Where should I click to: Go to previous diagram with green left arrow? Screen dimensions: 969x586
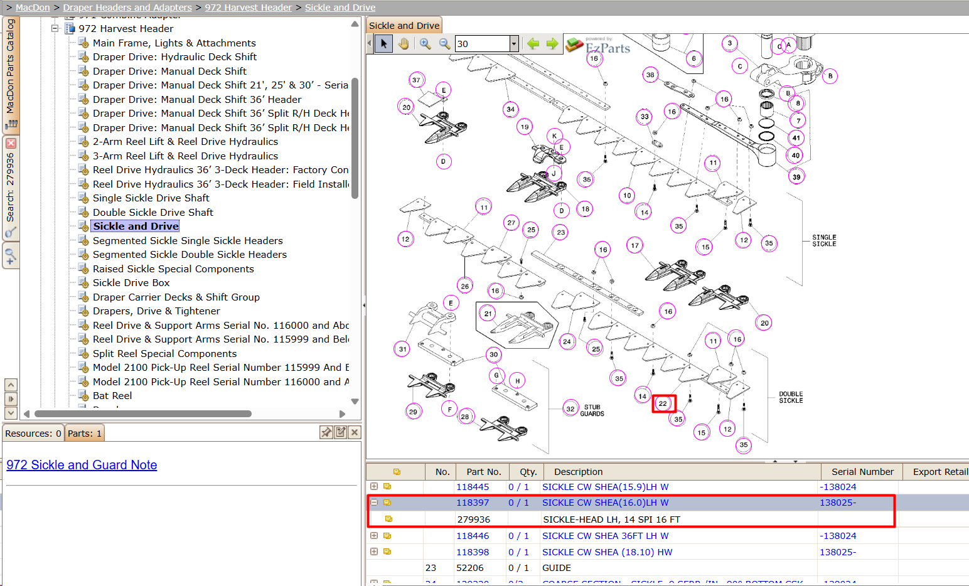[x=533, y=43]
